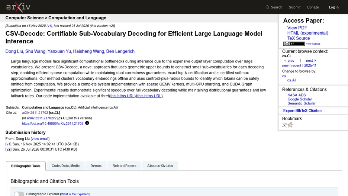Click Export BibTeX Citation
348x196 pixels.
[302, 110]
